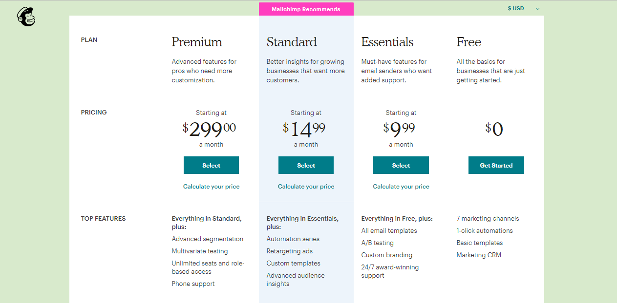Click the Mailchimp monkey logo
Screen dimensions: 617x303
[26, 17]
